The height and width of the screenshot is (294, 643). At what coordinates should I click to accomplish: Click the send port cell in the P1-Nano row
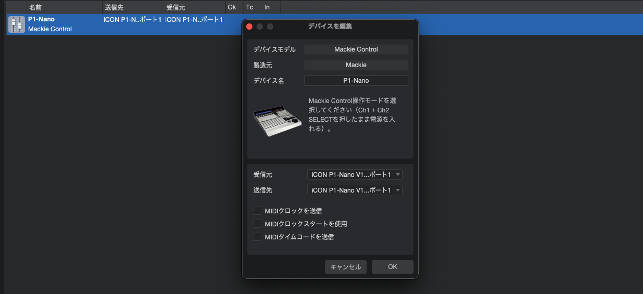tap(132, 20)
